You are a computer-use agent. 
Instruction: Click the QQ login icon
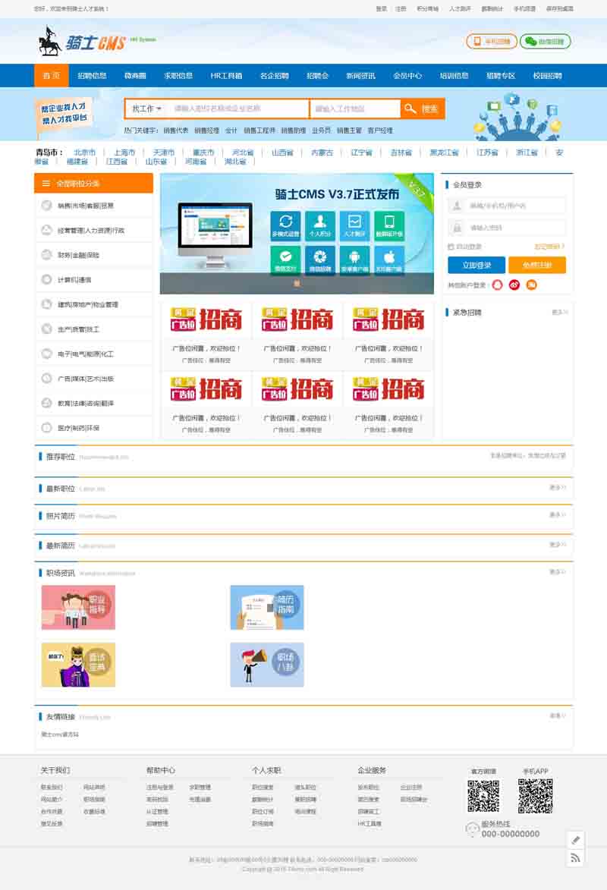point(498,285)
